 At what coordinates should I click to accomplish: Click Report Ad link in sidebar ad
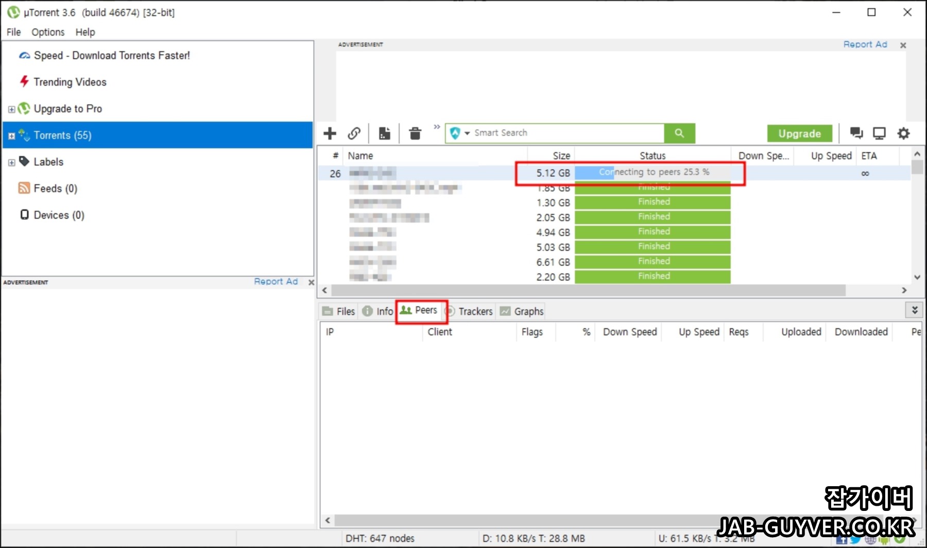[276, 282]
